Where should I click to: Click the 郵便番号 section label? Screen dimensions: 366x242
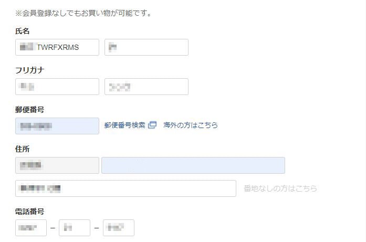(x=29, y=110)
